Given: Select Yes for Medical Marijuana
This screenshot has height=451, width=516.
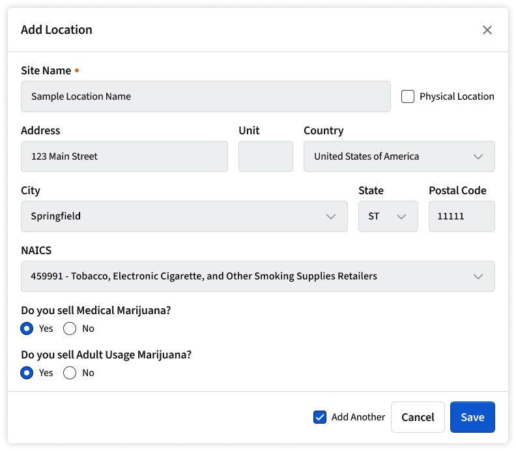Looking at the screenshot, I should [x=27, y=328].
